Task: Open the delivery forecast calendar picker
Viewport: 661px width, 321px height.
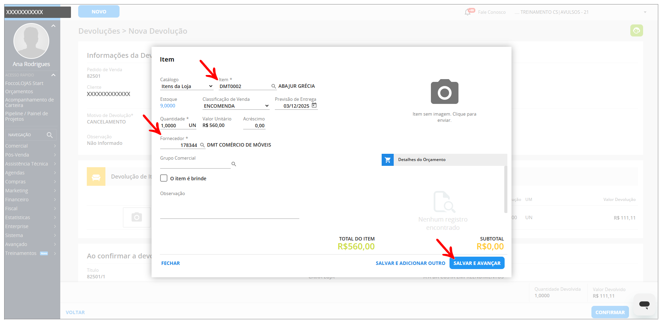Action: pos(314,106)
